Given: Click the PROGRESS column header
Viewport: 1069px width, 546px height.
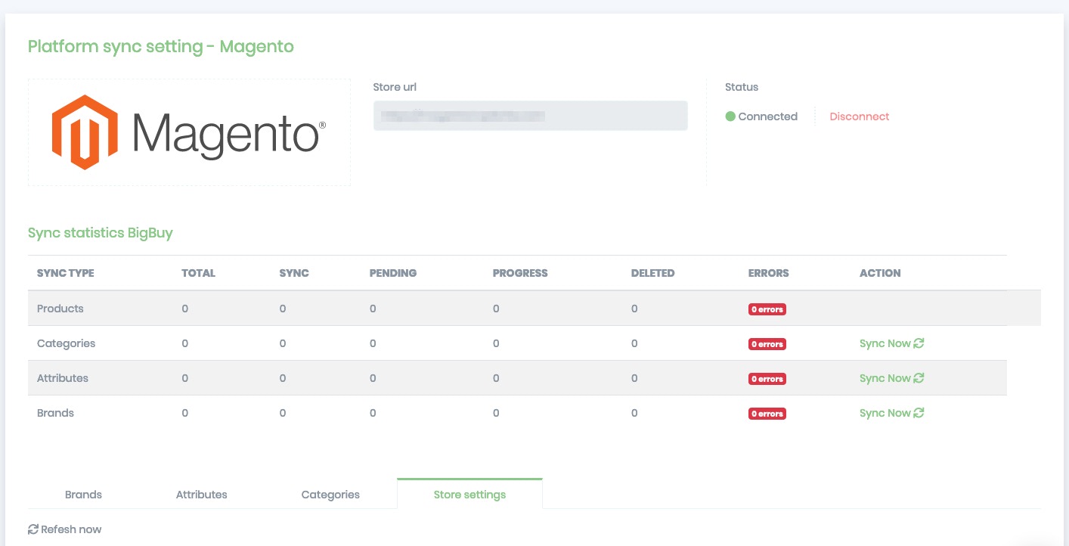Looking at the screenshot, I should click(519, 273).
